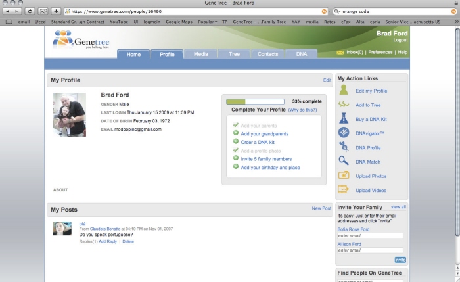Click the page vertical scrollbar
This screenshot has height=282, width=460.
pos(457,132)
